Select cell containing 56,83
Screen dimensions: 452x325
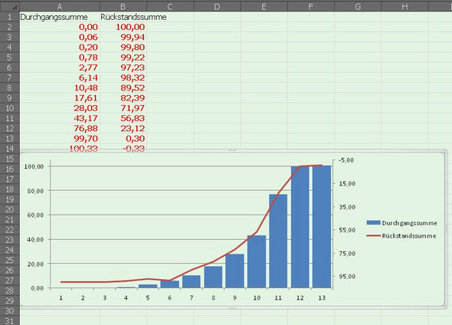pyautogui.click(x=123, y=118)
